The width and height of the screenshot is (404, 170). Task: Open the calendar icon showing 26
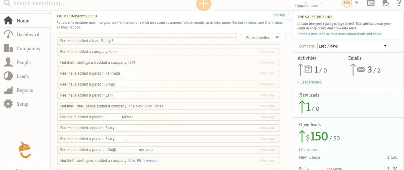[371, 3]
